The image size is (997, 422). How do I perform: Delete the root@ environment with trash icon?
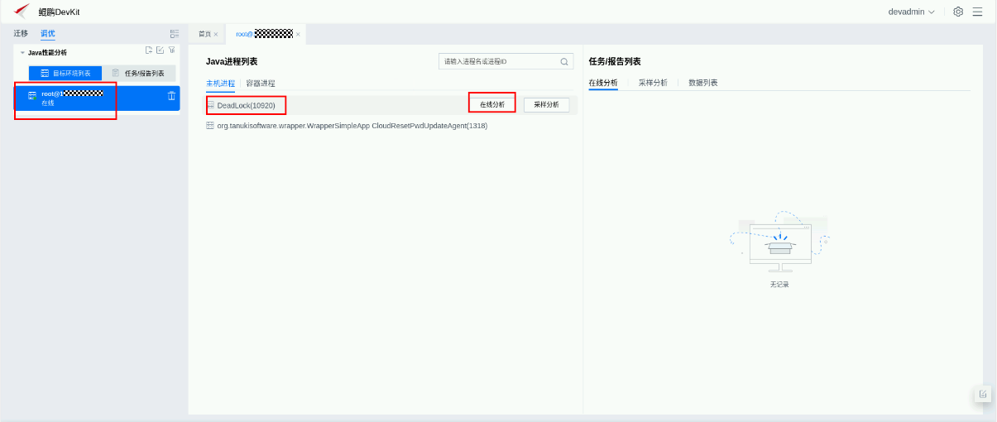171,96
